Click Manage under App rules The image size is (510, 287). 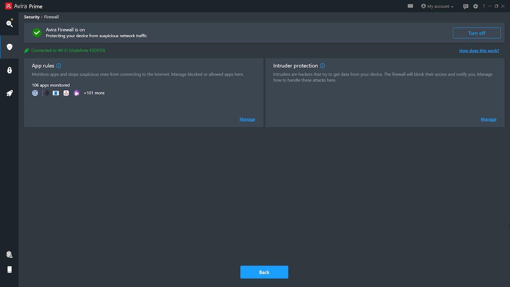(247, 119)
